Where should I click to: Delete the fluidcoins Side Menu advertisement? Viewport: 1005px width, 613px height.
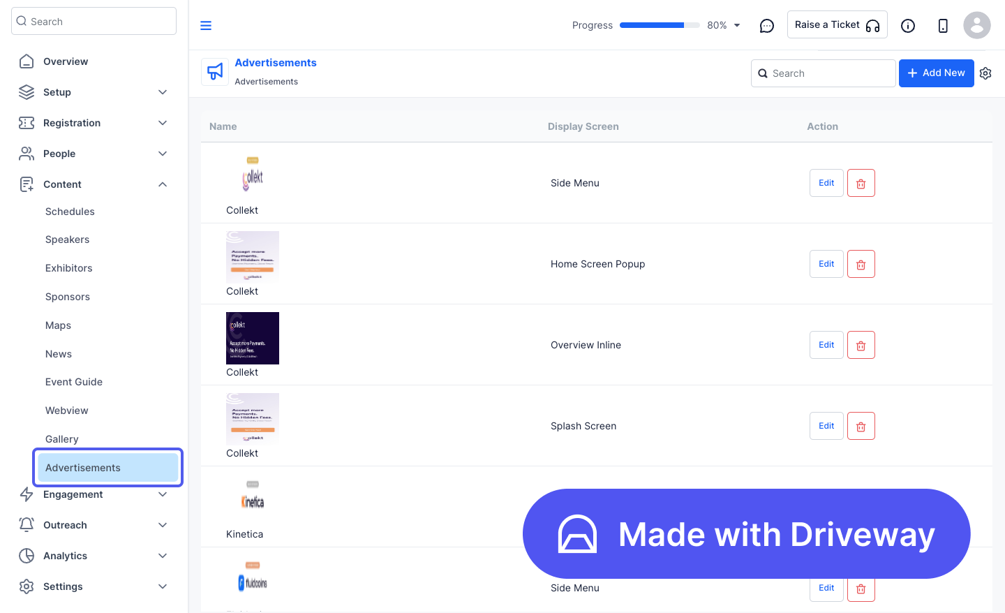click(x=861, y=590)
